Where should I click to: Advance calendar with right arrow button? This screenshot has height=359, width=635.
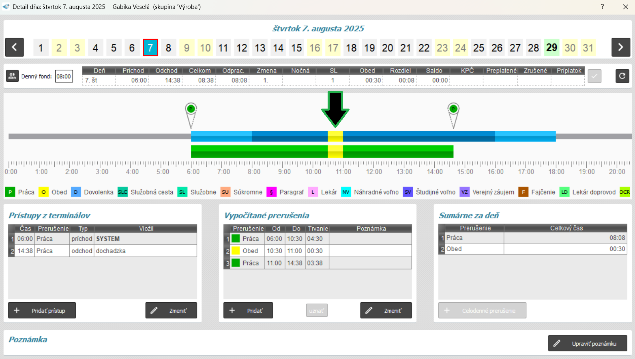[x=620, y=47]
